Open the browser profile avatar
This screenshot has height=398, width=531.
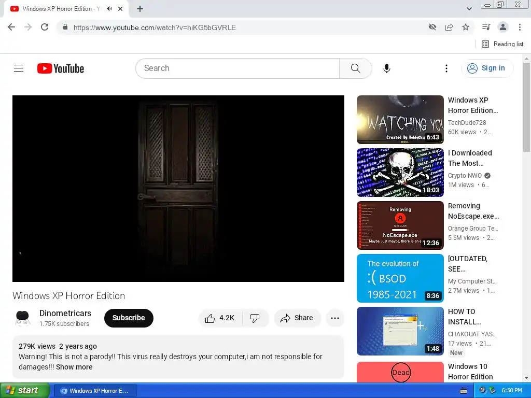pos(503,27)
